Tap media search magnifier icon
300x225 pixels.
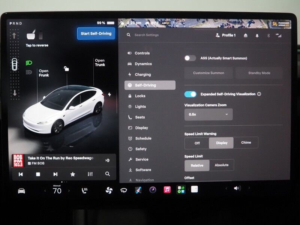click(x=108, y=174)
